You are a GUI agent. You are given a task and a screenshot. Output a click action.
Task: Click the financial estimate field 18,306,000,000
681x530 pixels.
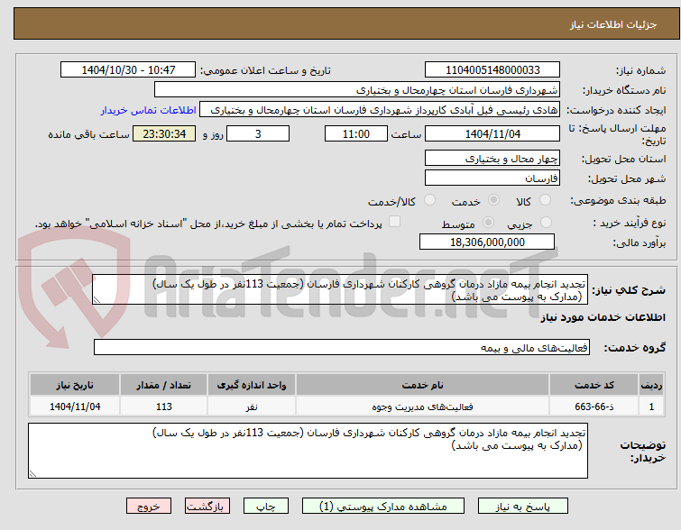(487, 242)
